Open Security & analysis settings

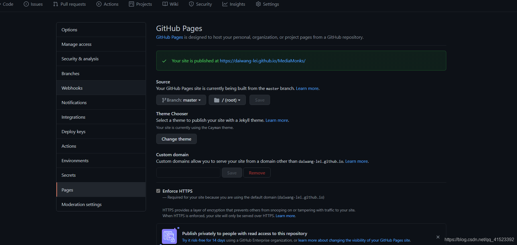(x=101, y=59)
